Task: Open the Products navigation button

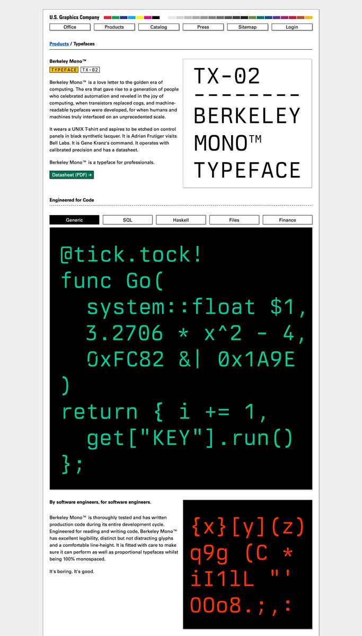Action: pos(114,27)
